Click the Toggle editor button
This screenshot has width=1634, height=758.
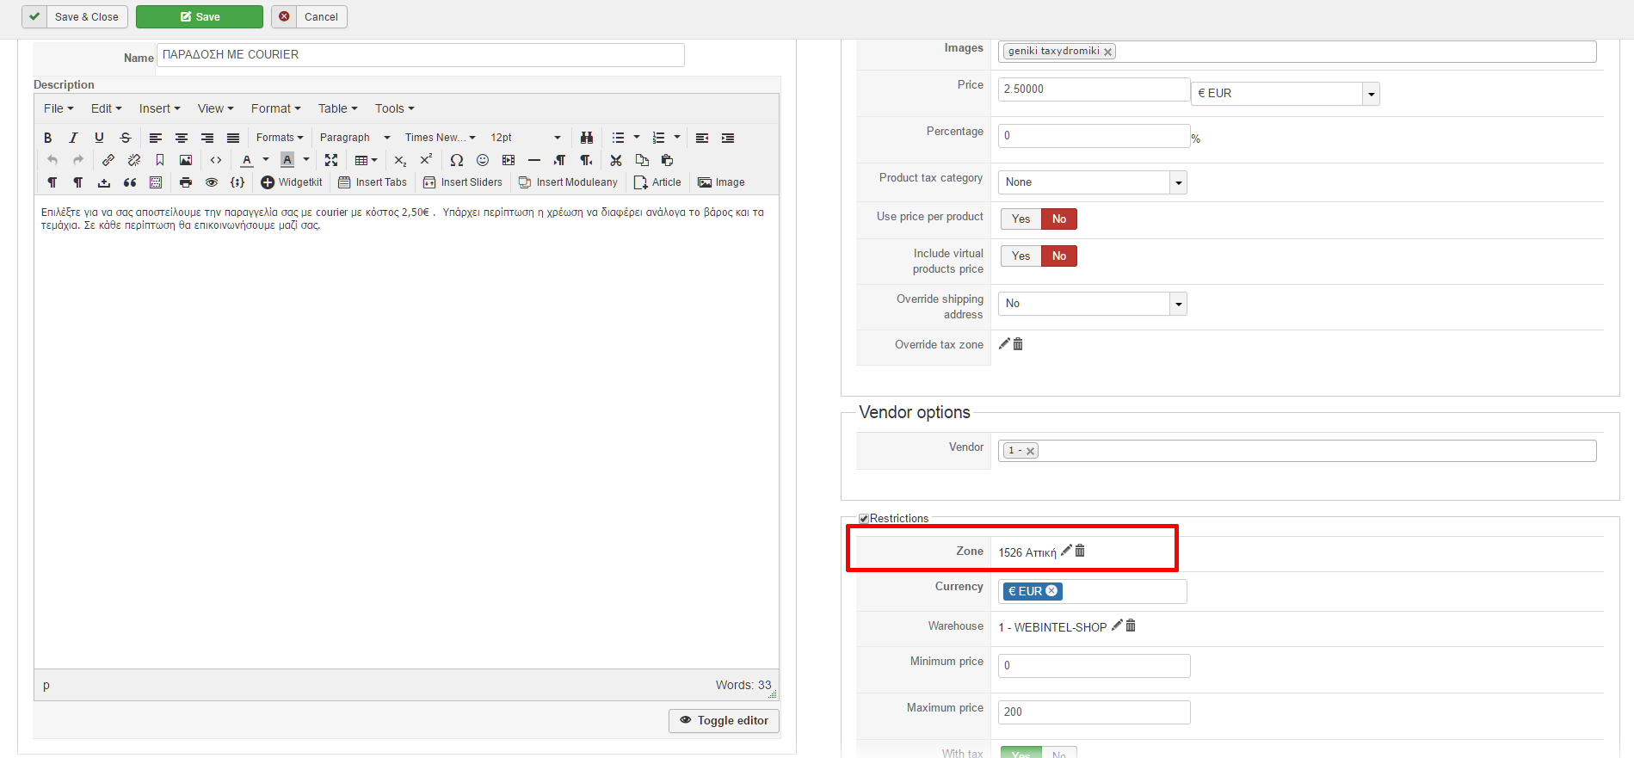coord(724,721)
